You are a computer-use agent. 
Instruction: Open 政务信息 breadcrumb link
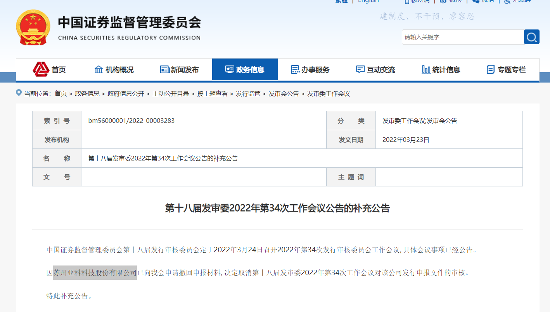(x=87, y=93)
